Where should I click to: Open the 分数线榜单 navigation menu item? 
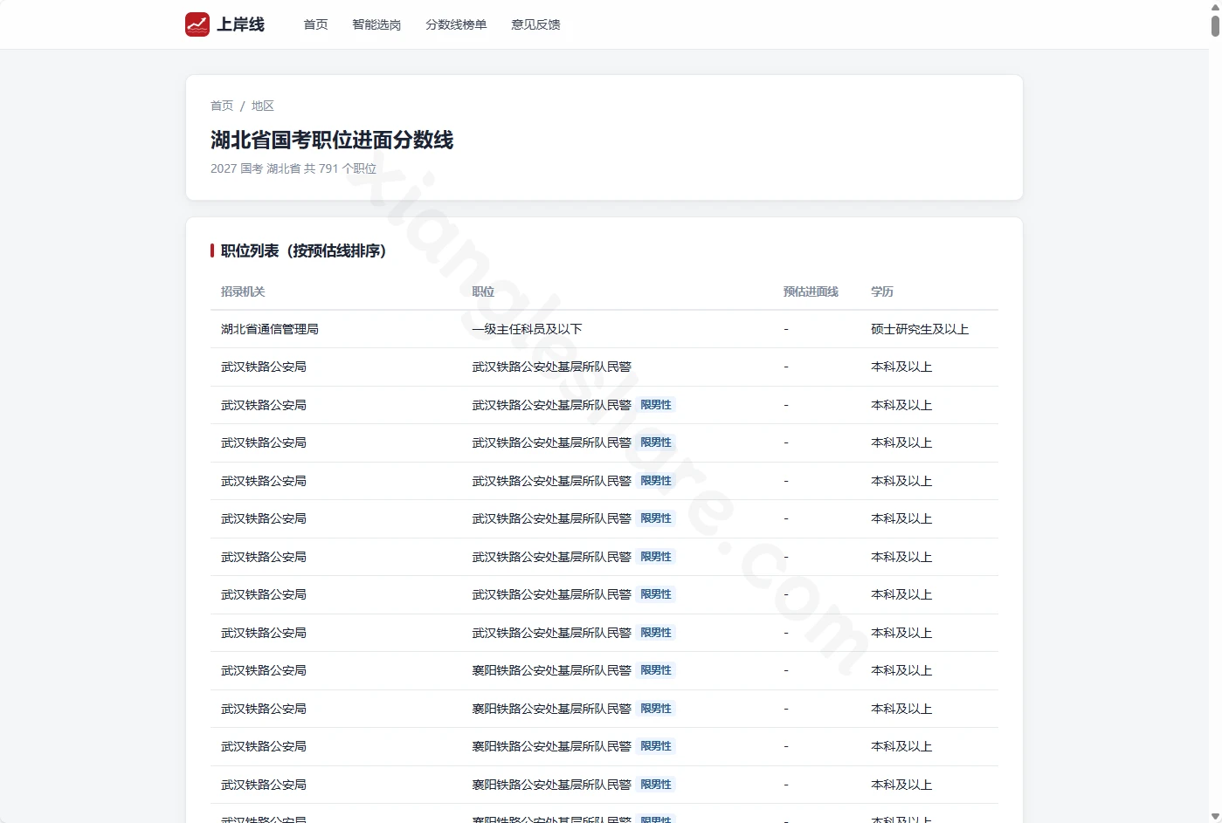tap(456, 24)
